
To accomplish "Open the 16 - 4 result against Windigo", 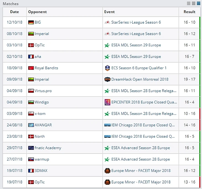I will click(x=189, y=102).
